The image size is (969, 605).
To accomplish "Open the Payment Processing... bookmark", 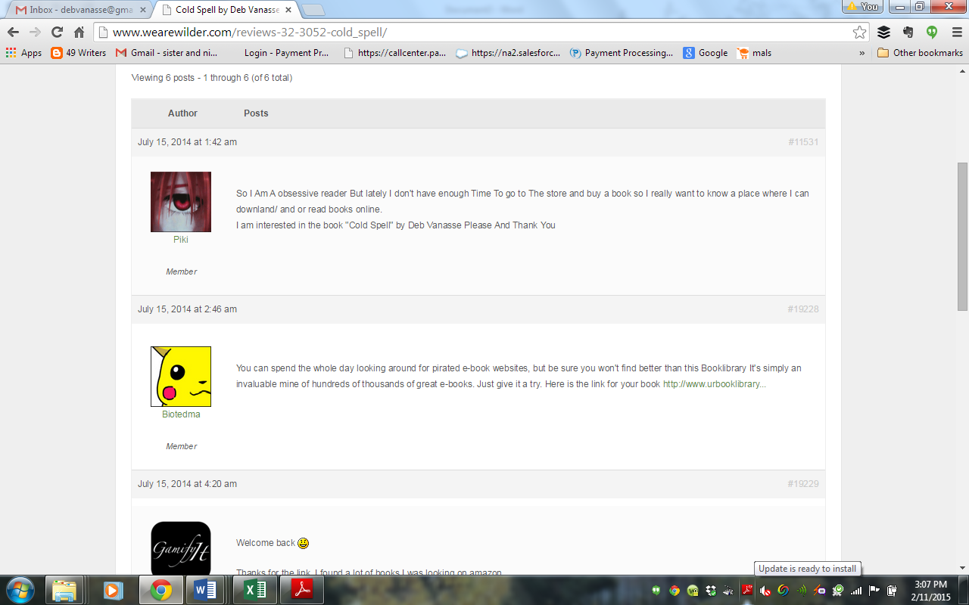I will [621, 53].
